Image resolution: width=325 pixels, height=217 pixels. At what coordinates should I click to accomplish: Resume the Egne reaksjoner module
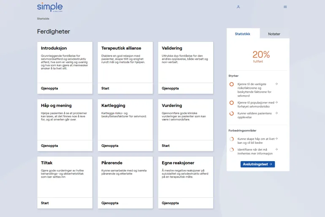(170, 203)
